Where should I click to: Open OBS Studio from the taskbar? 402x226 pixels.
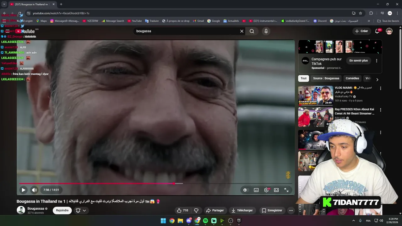tap(231, 221)
